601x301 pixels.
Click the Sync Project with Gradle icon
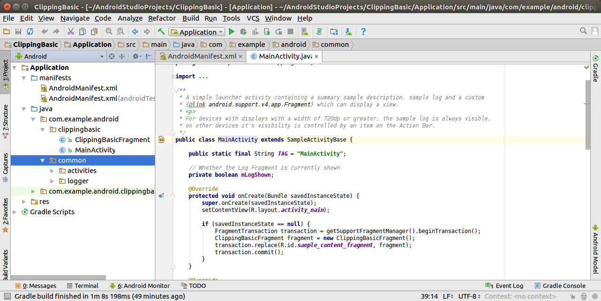pyautogui.click(x=319, y=31)
